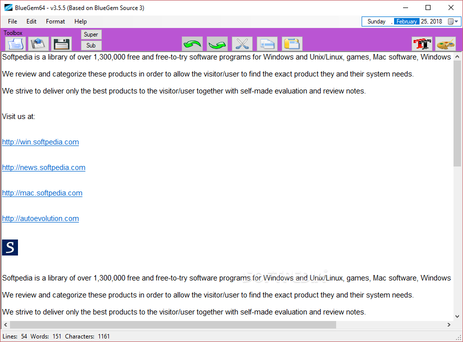This screenshot has width=463, height=342.
Task: Open the date picker calendar dropdown
Action: point(453,21)
